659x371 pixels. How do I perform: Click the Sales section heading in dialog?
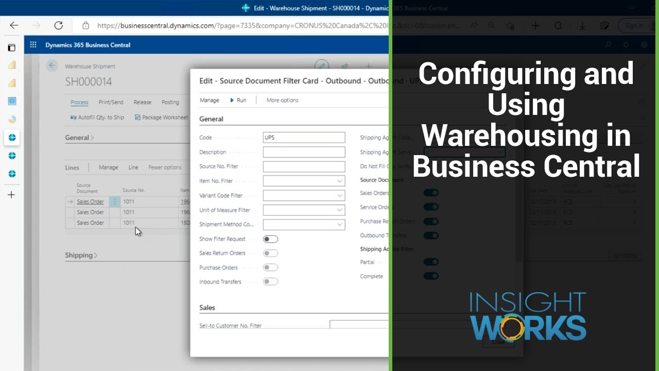207,308
